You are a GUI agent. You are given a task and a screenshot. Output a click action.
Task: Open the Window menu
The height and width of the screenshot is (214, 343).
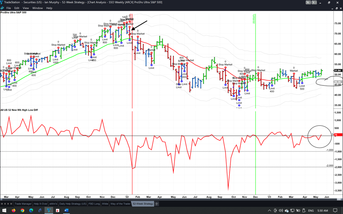(37, 8)
